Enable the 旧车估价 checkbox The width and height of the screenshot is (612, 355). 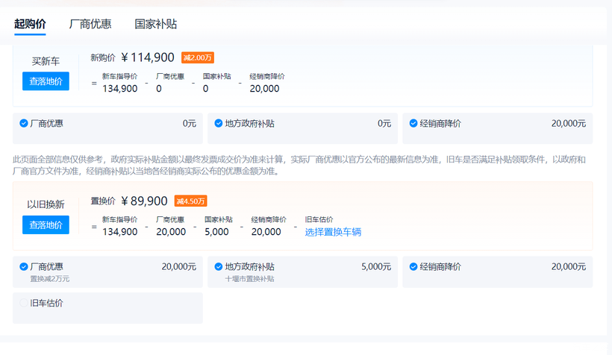pyautogui.click(x=24, y=303)
